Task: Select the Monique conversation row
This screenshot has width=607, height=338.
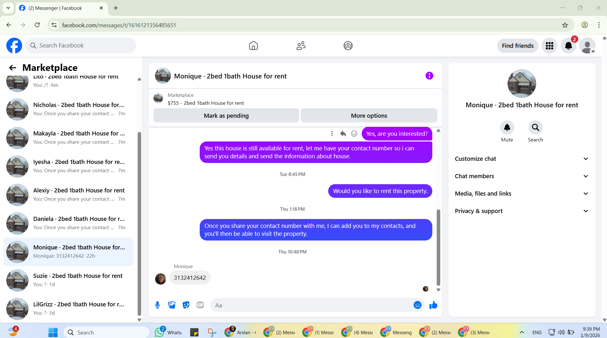Action: pos(68,252)
